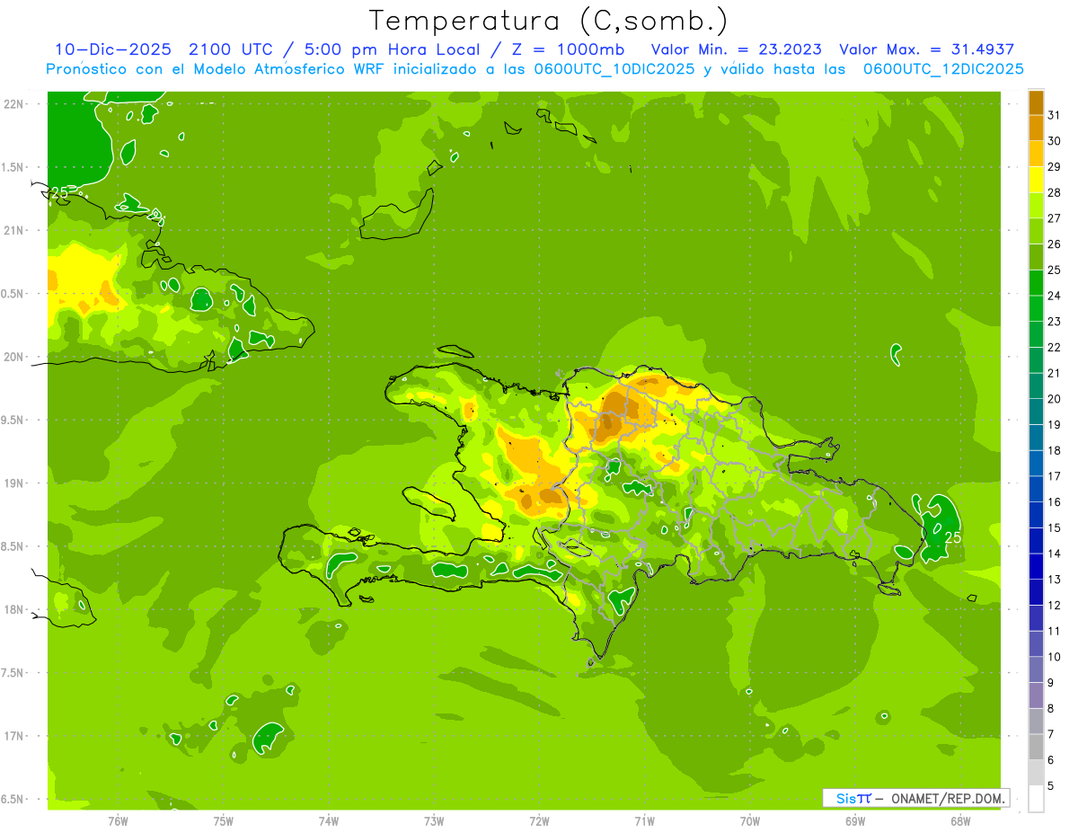Click the '20N' latitude label
This screenshot has height=833, width=1078.
tap(13, 357)
